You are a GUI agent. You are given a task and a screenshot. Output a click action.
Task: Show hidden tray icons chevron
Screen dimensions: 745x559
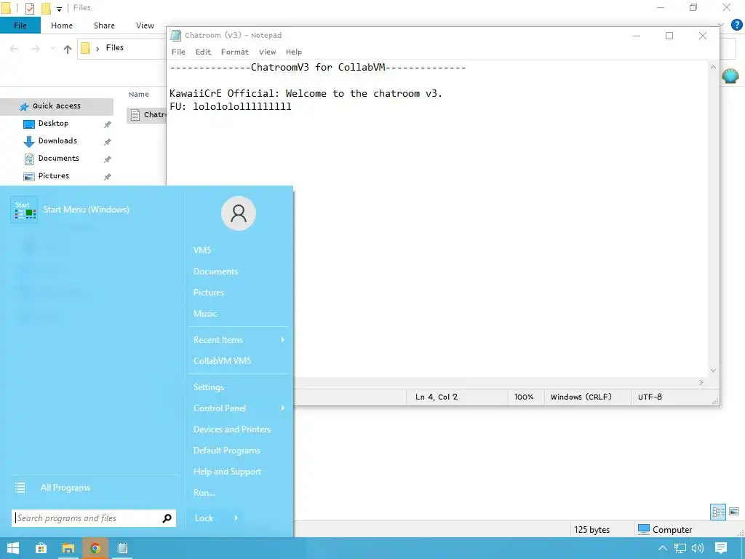pyautogui.click(x=662, y=548)
